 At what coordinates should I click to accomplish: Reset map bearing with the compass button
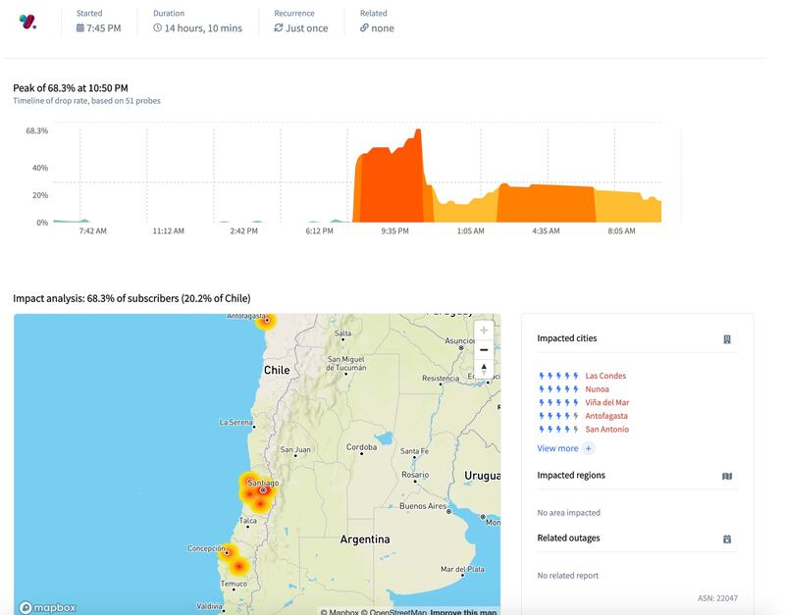tap(484, 368)
